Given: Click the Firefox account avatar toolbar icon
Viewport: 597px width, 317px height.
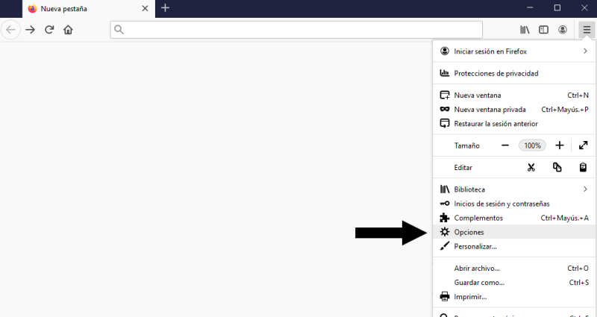Looking at the screenshot, I should pos(563,30).
